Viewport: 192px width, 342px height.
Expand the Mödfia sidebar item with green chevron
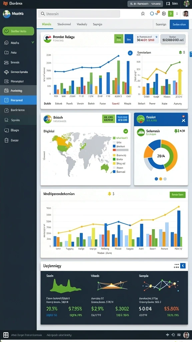click(x=18, y=43)
